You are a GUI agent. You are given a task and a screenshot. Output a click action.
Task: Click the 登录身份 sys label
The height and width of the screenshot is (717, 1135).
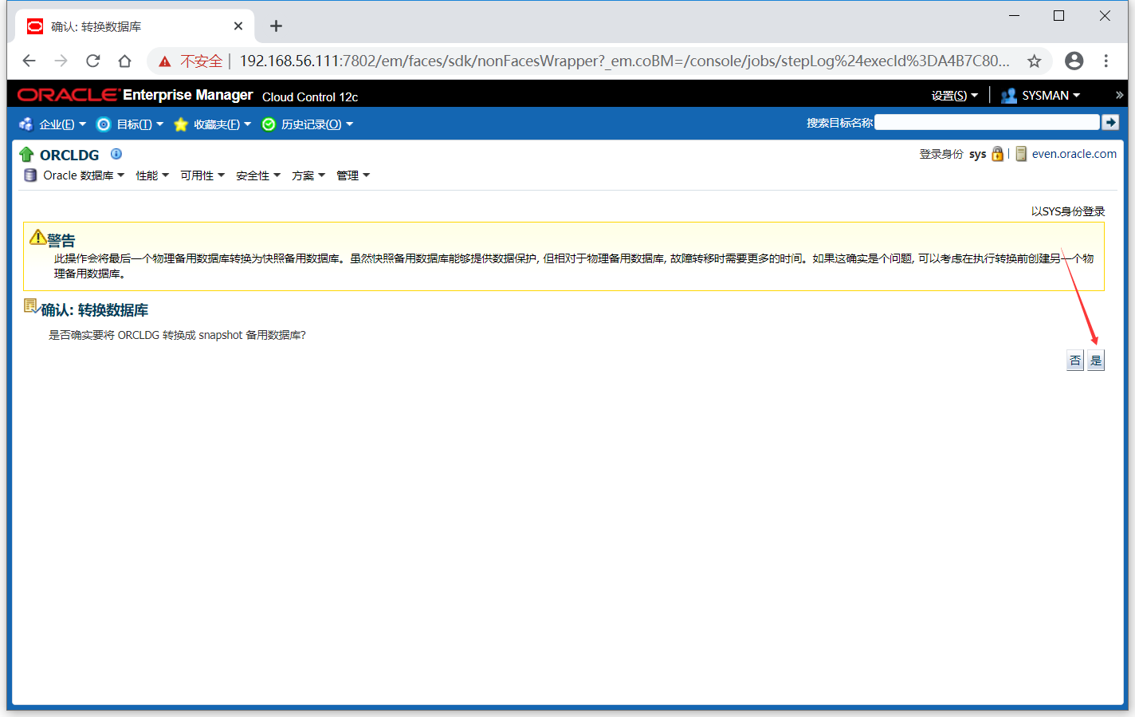coord(952,154)
